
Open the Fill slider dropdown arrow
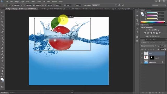[x=165, y=49]
